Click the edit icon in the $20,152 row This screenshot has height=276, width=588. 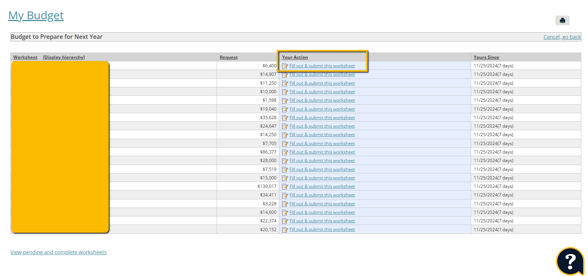click(285, 230)
